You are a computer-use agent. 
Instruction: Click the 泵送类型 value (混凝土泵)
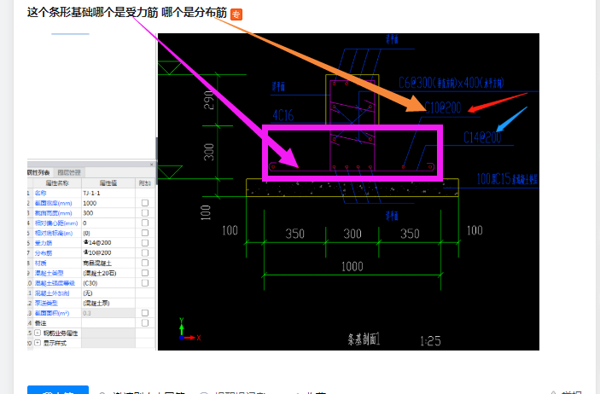pyautogui.click(x=96, y=303)
